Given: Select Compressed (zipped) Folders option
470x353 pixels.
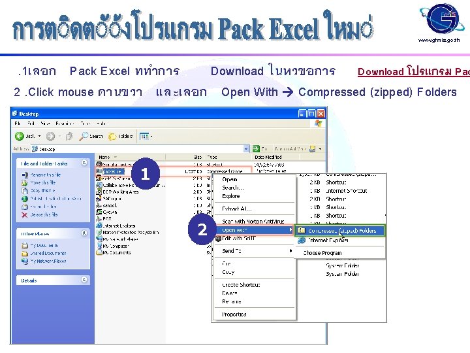Looking at the screenshot, I should 340,231.
